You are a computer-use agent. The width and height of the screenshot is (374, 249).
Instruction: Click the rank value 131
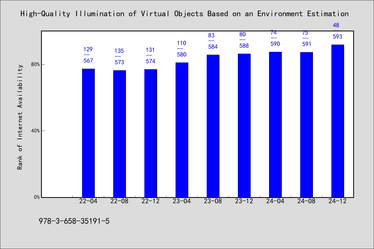tap(150, 50)
